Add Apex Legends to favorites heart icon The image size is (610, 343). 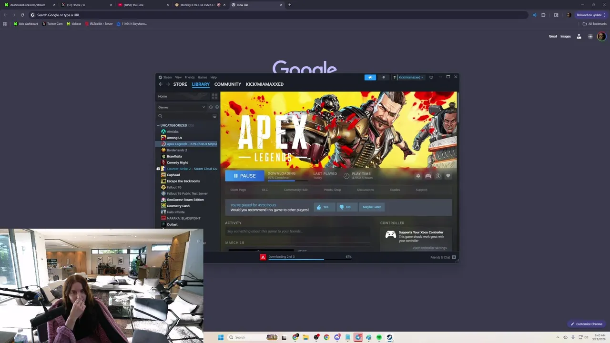coord(448,176)
